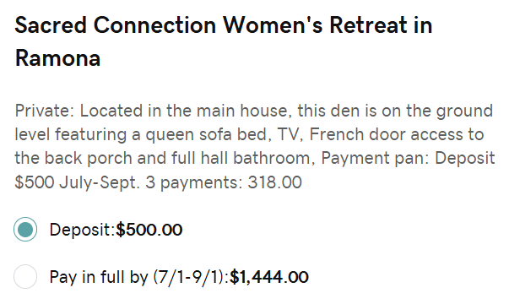Select the Deposit radio button
The width and height of the screenshot is (509, 304).
pos(25,230)
